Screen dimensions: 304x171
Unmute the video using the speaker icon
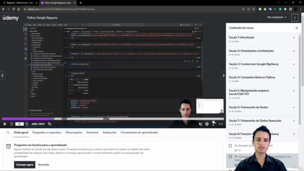[200, 124]
